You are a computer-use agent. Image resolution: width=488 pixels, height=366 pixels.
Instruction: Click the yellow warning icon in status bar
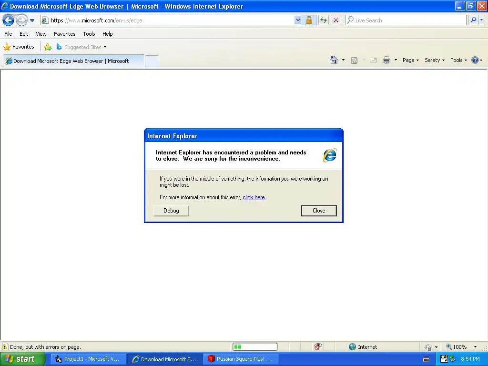pyautogui.click(x=5, y=347)
